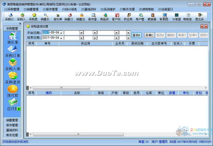
Task: Open the (7)帐务处理 menu
Action: (127, 9)
